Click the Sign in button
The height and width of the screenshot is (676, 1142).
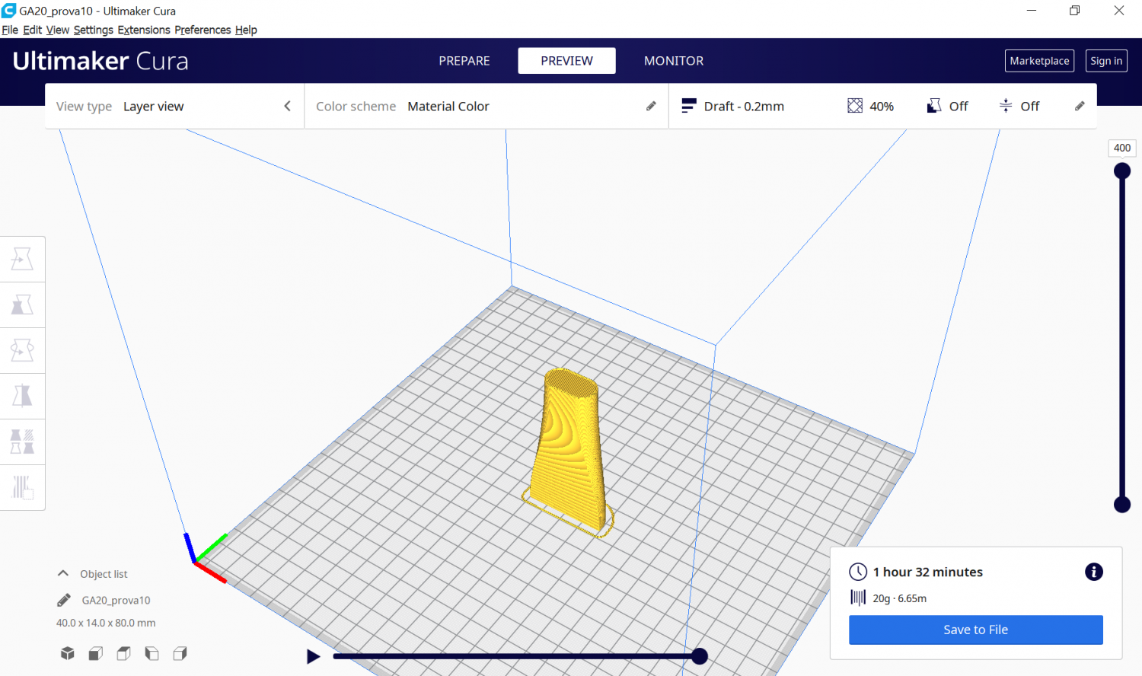click(1106, 61)
